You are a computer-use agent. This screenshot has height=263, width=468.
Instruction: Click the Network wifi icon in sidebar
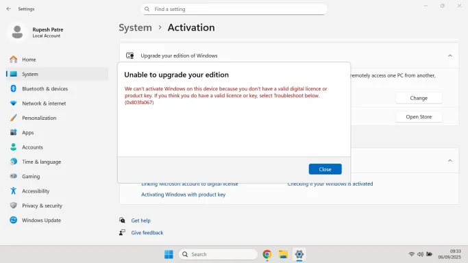click(14, 103)
